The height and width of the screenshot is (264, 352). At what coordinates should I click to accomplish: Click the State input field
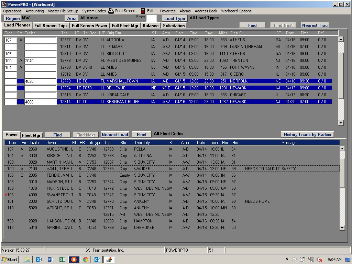tap(152, 18)
